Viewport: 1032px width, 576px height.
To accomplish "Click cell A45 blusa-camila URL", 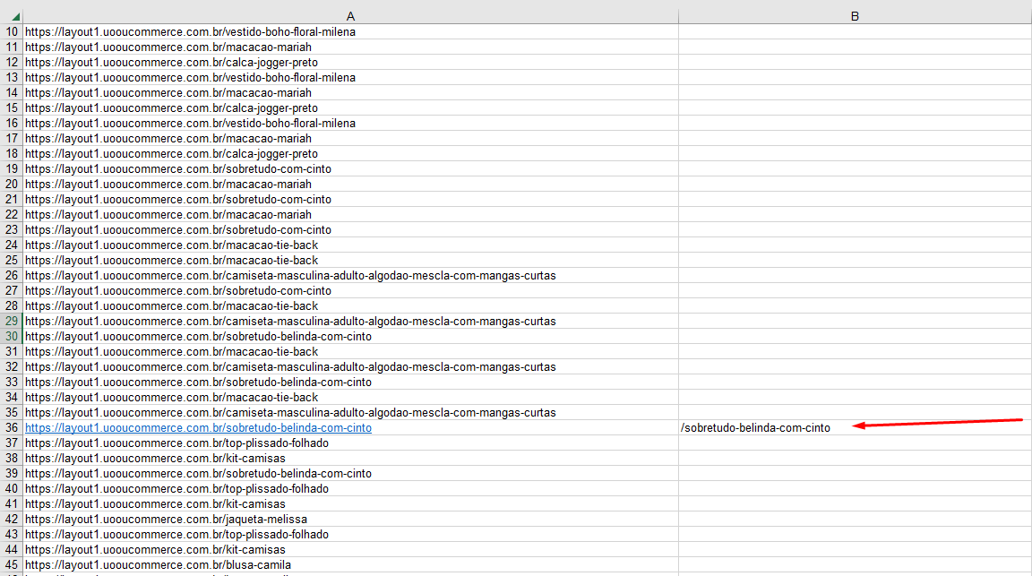I will click(350, 565).
